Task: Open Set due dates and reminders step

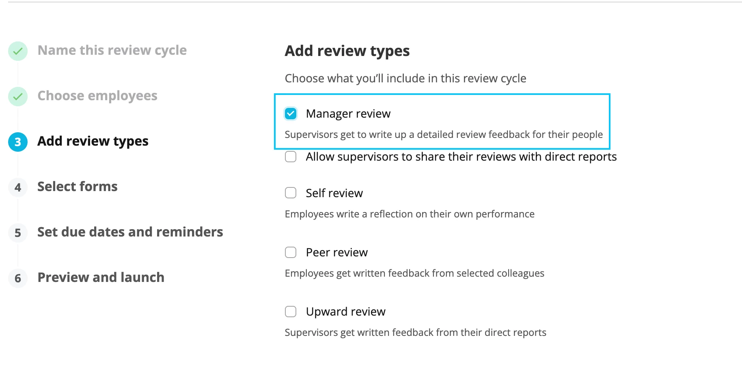Action: 130,232
